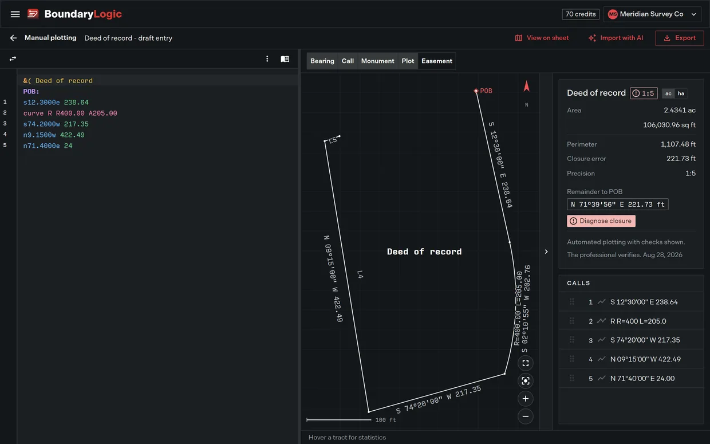Click the &( Deed of record line

click(x=58, y=81)
